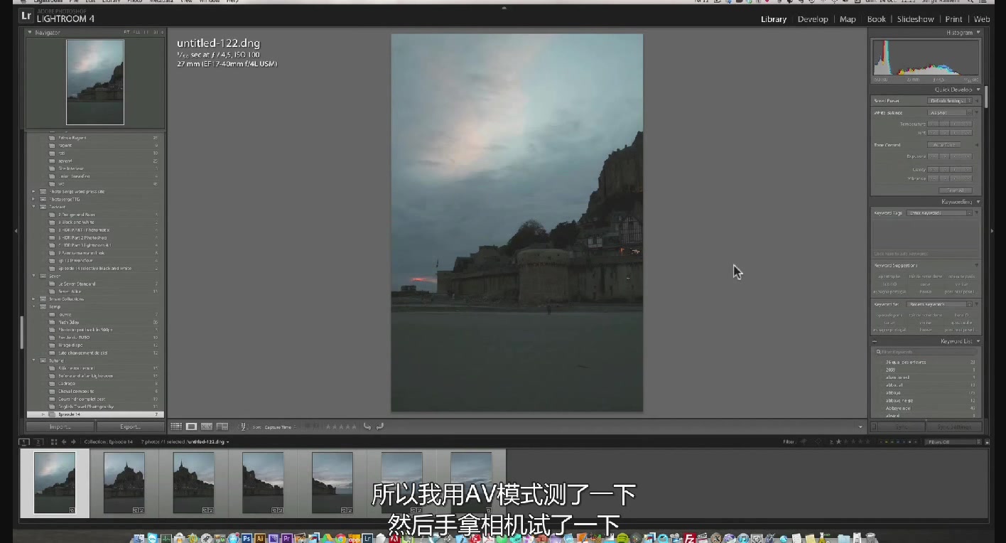Set five-star rating in toolbar

[x=355, y=426]
